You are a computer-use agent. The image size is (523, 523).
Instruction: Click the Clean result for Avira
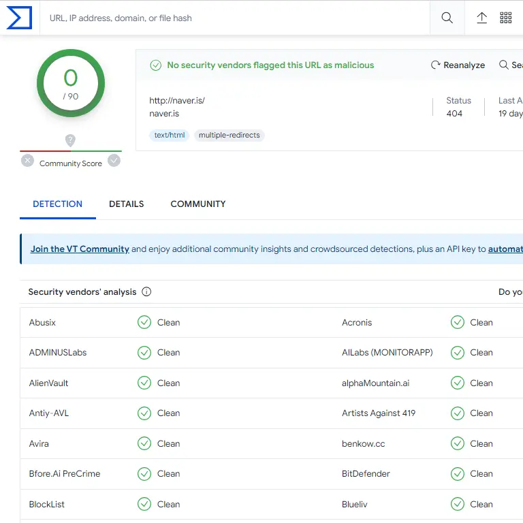pyautogui.click(x=168, y=443)
